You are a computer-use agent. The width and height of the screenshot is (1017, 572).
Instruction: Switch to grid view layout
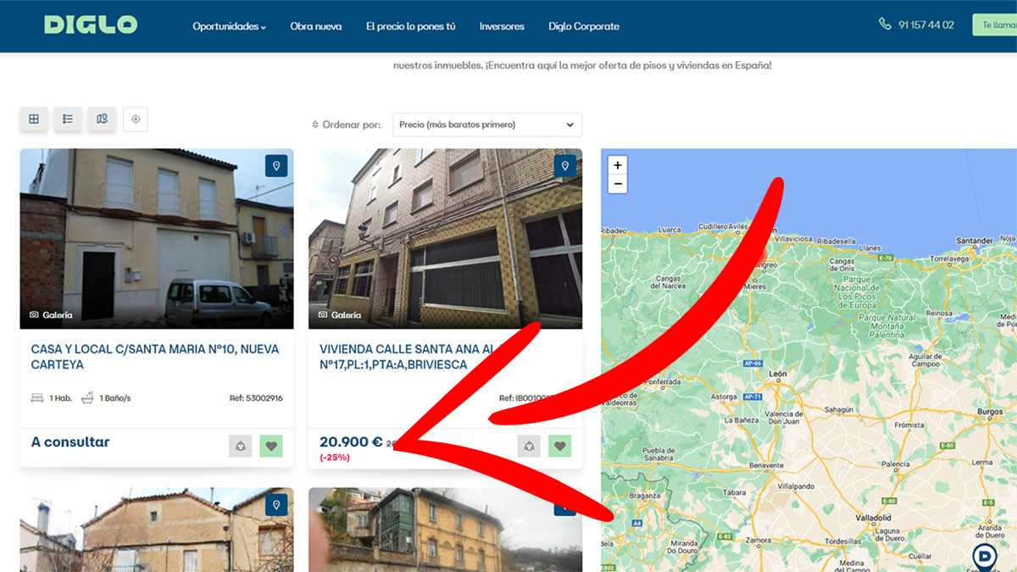pyautogui.click(x=34, y=119)
